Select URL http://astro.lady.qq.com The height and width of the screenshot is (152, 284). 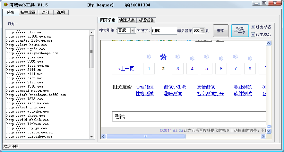[29, 40]
